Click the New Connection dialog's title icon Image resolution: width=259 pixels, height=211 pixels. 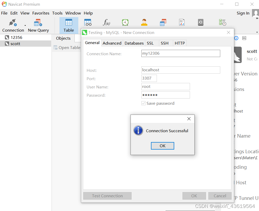click(85, 32)
